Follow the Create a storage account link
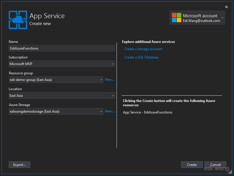Image resolution: width=234 pixels, height=176 pixels. pyautogui.click(x=143, y=49)
